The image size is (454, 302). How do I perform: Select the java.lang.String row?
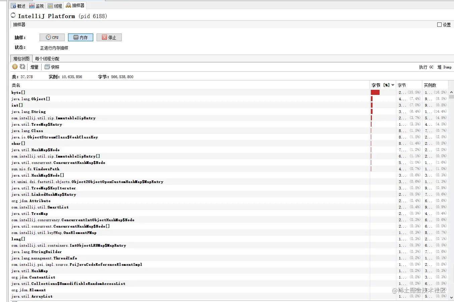pyautogui.click(x=230, y=112)
